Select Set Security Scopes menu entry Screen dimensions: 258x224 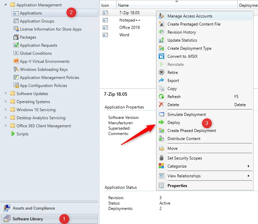205,158
